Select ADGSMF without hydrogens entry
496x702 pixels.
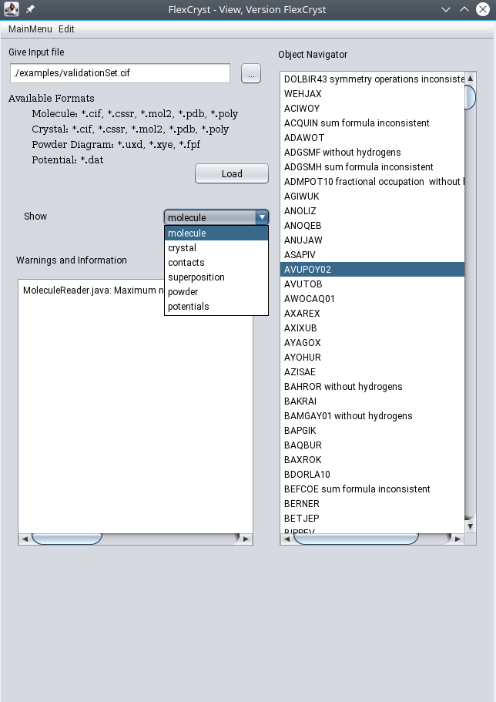tap(373, 153)
